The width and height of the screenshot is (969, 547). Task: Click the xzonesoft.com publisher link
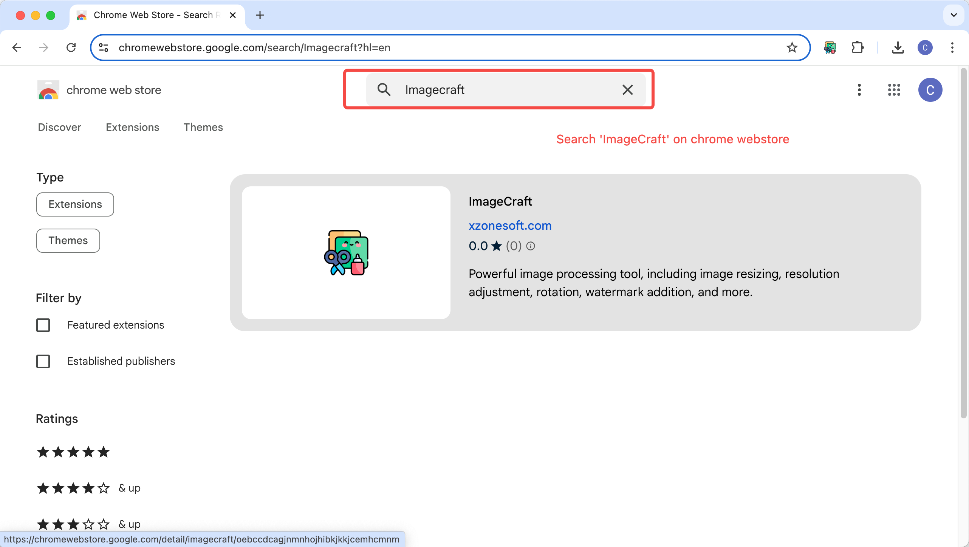click(x=510, y=225)
